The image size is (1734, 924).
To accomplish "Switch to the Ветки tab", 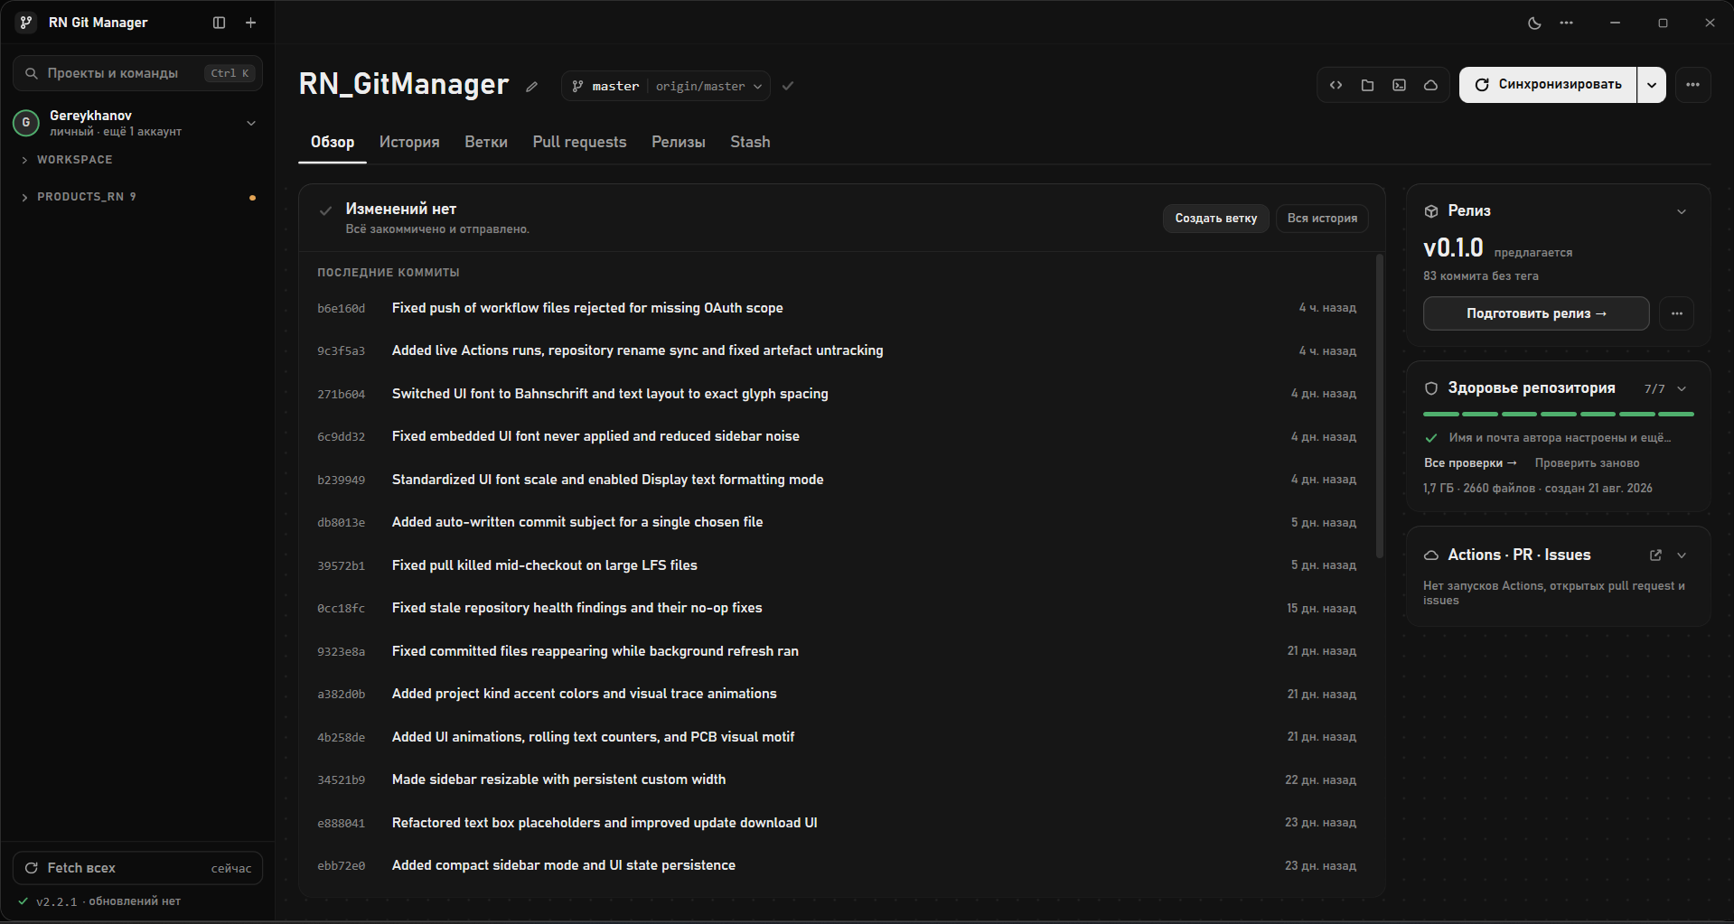I will 486,142.
